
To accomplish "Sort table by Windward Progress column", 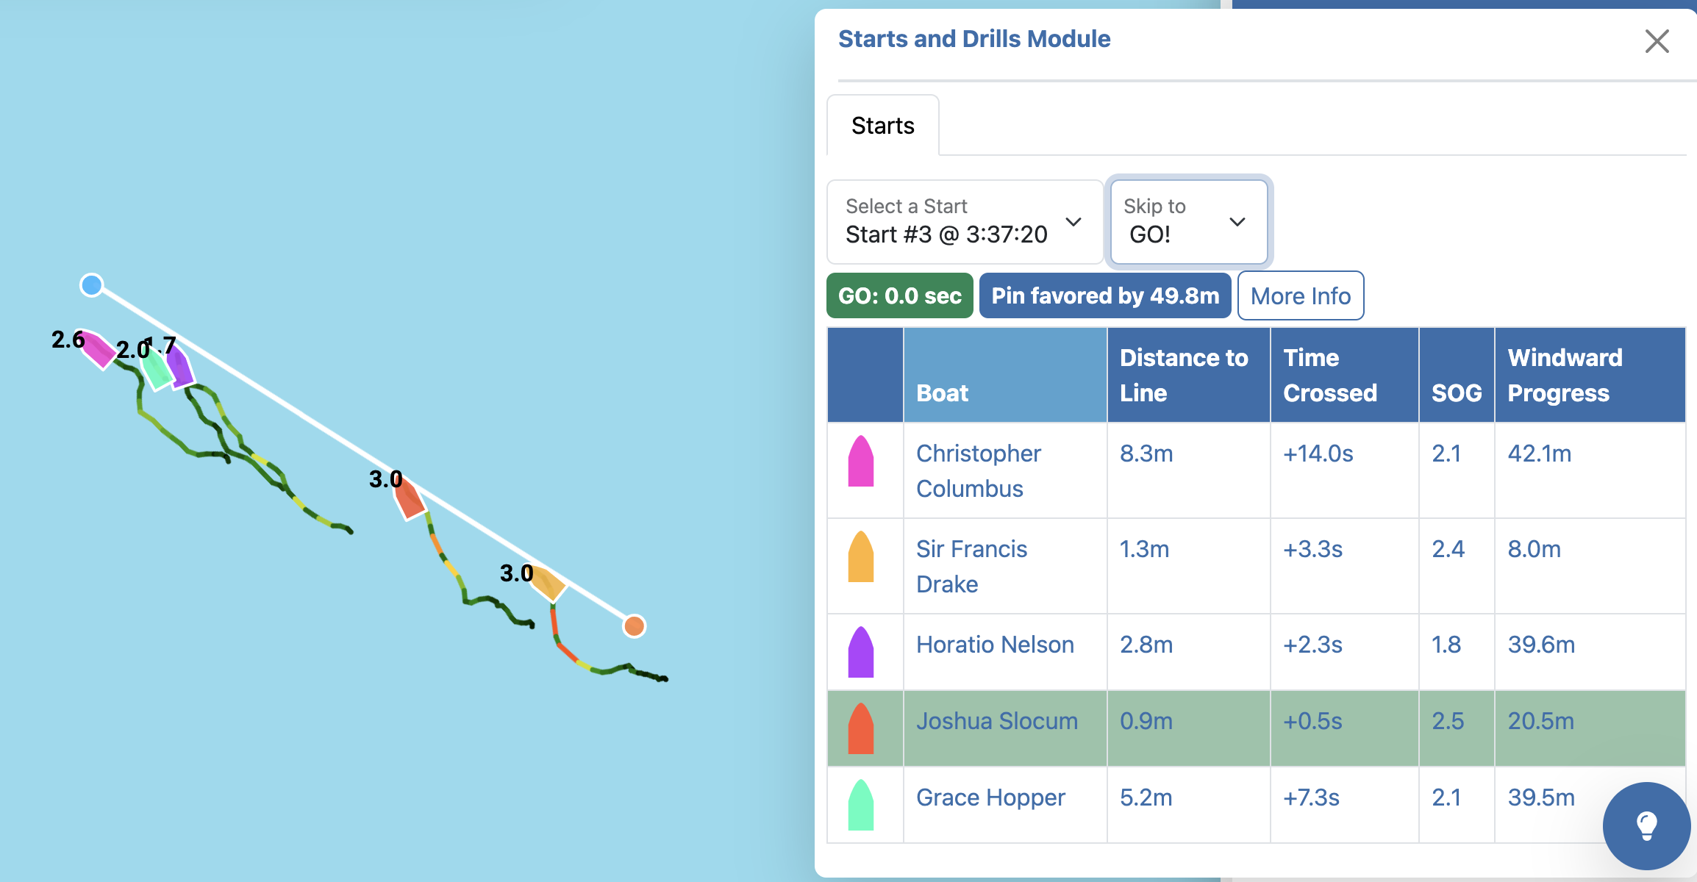I will 1565,375.
